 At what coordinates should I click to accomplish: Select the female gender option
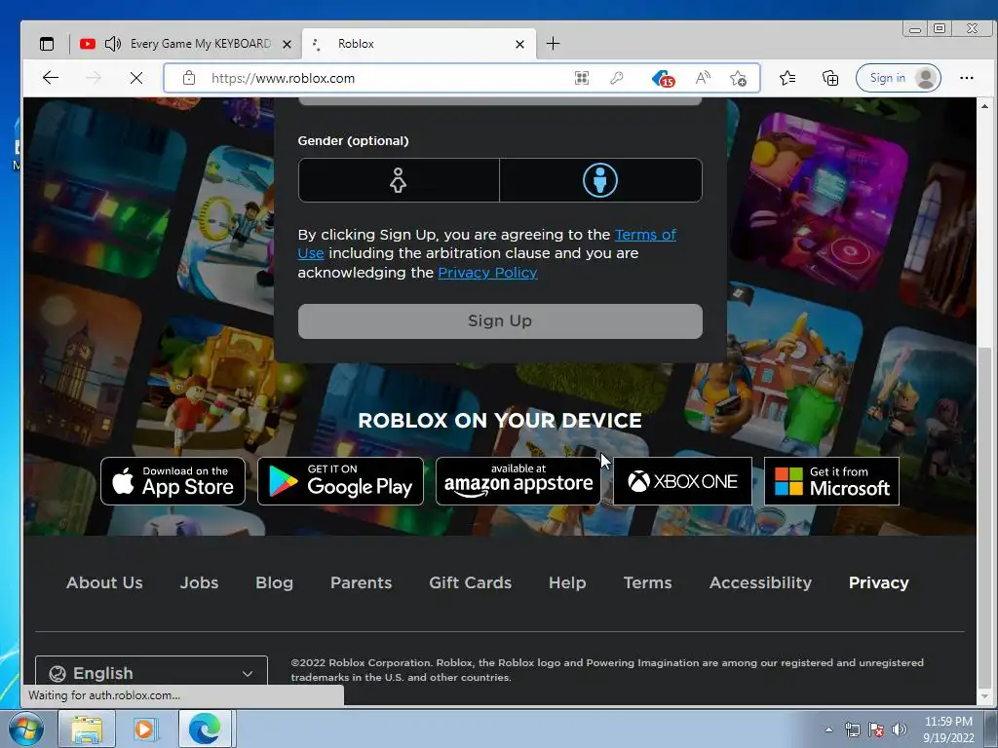pyautogui.click(x=399, y=180)
